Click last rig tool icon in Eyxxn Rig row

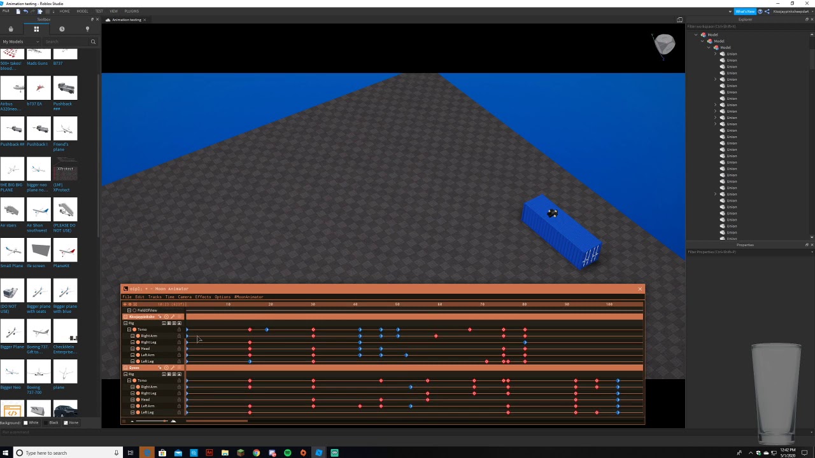(x=180, y=374)
